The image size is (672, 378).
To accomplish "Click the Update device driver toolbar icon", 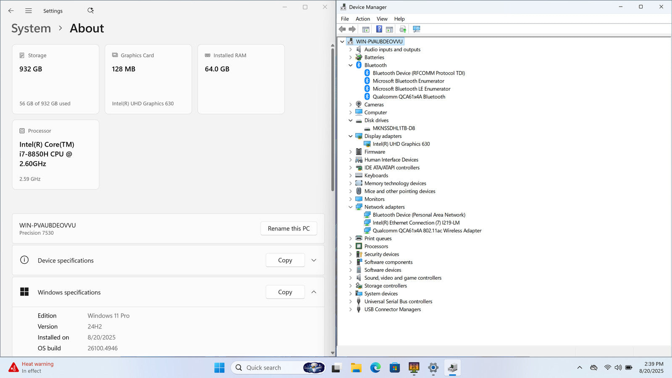I will tap(403, 29).
